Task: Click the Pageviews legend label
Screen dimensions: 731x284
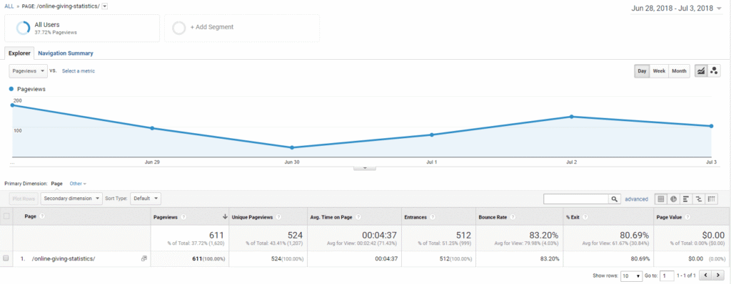Action: [31, 89]
